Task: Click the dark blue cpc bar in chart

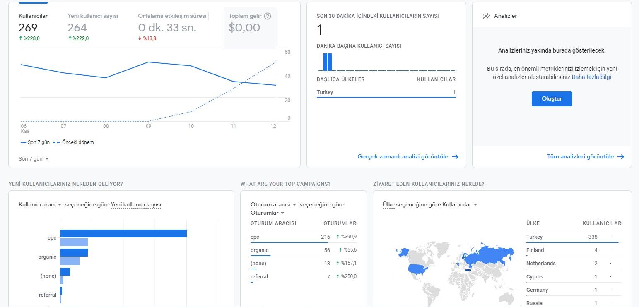Action: coord(123,234)
